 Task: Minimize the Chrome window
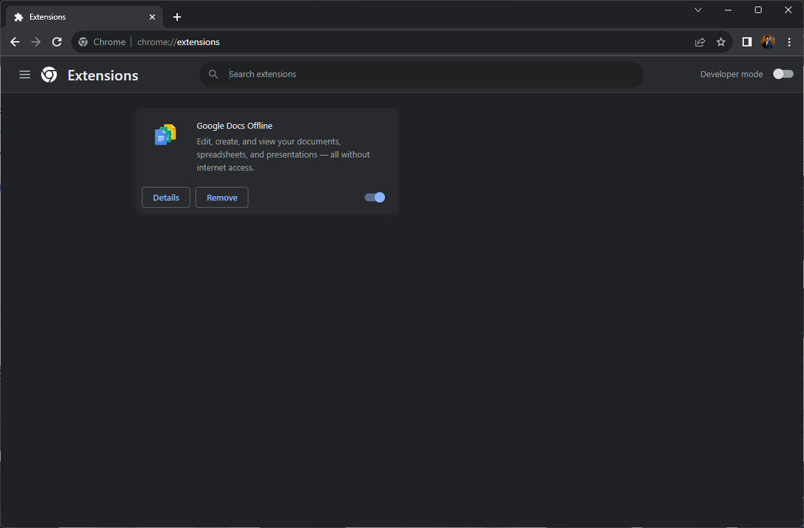[728, 10]
